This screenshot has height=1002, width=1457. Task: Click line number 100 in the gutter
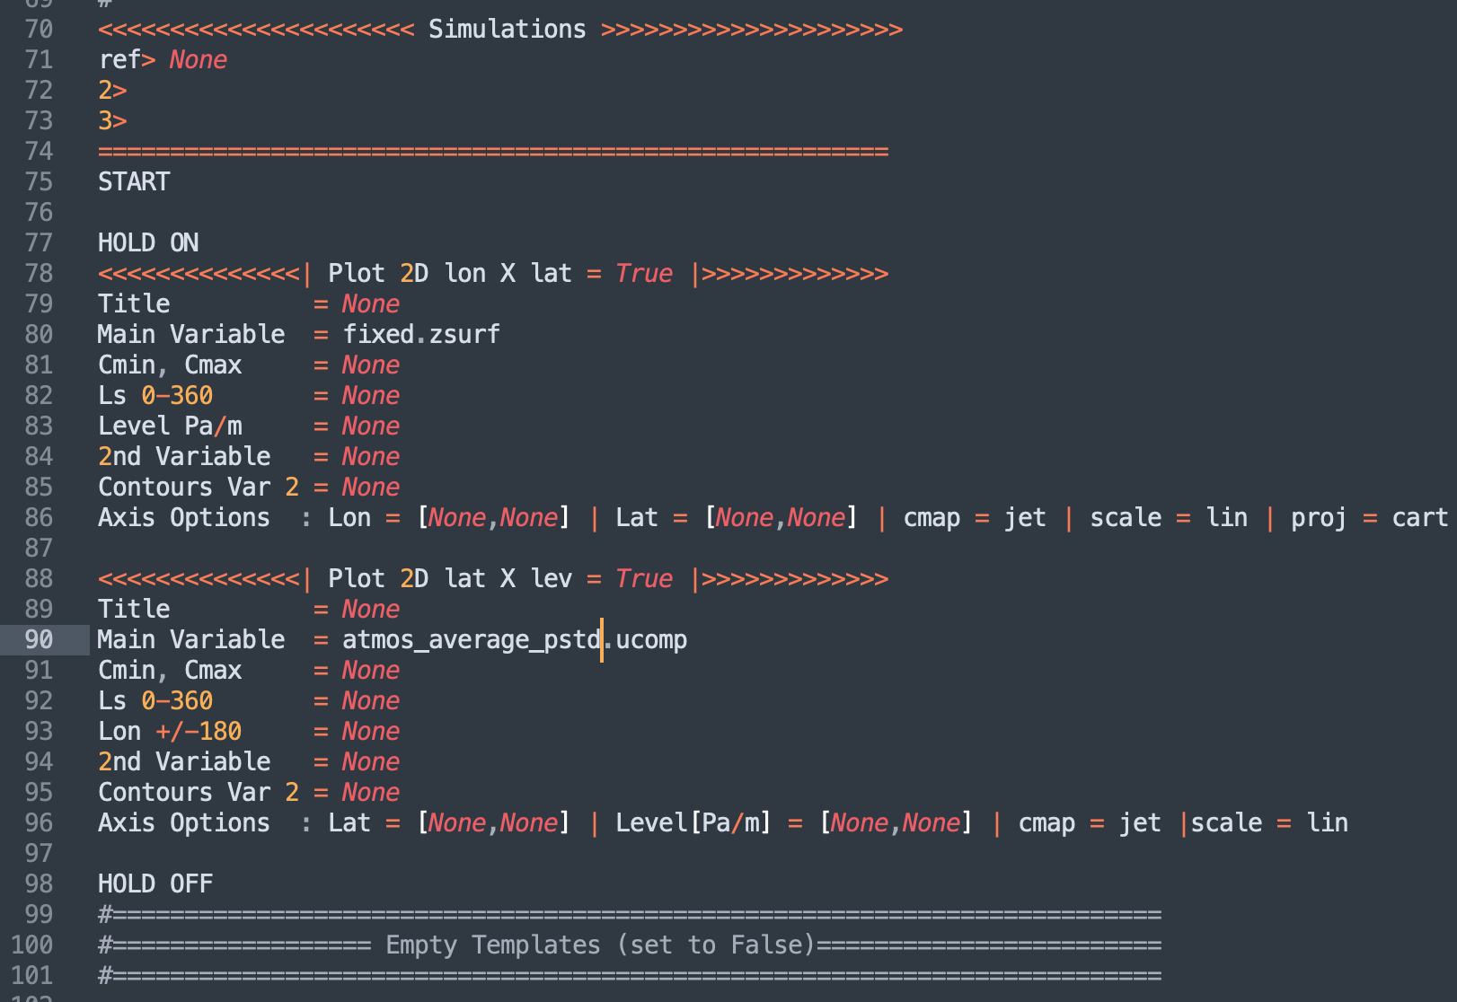(32, 945)
